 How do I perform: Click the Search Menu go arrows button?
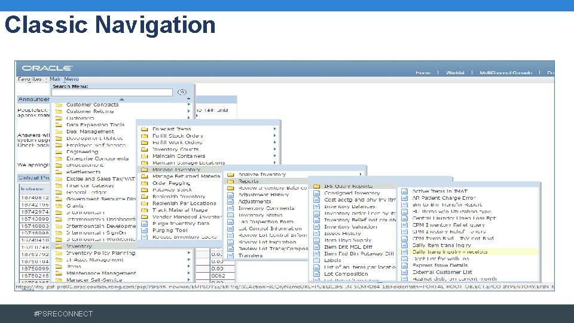point(182,92)
